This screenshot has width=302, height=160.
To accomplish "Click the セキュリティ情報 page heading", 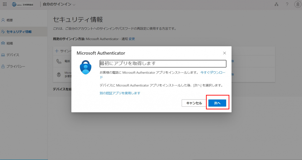I will [78, 20].
